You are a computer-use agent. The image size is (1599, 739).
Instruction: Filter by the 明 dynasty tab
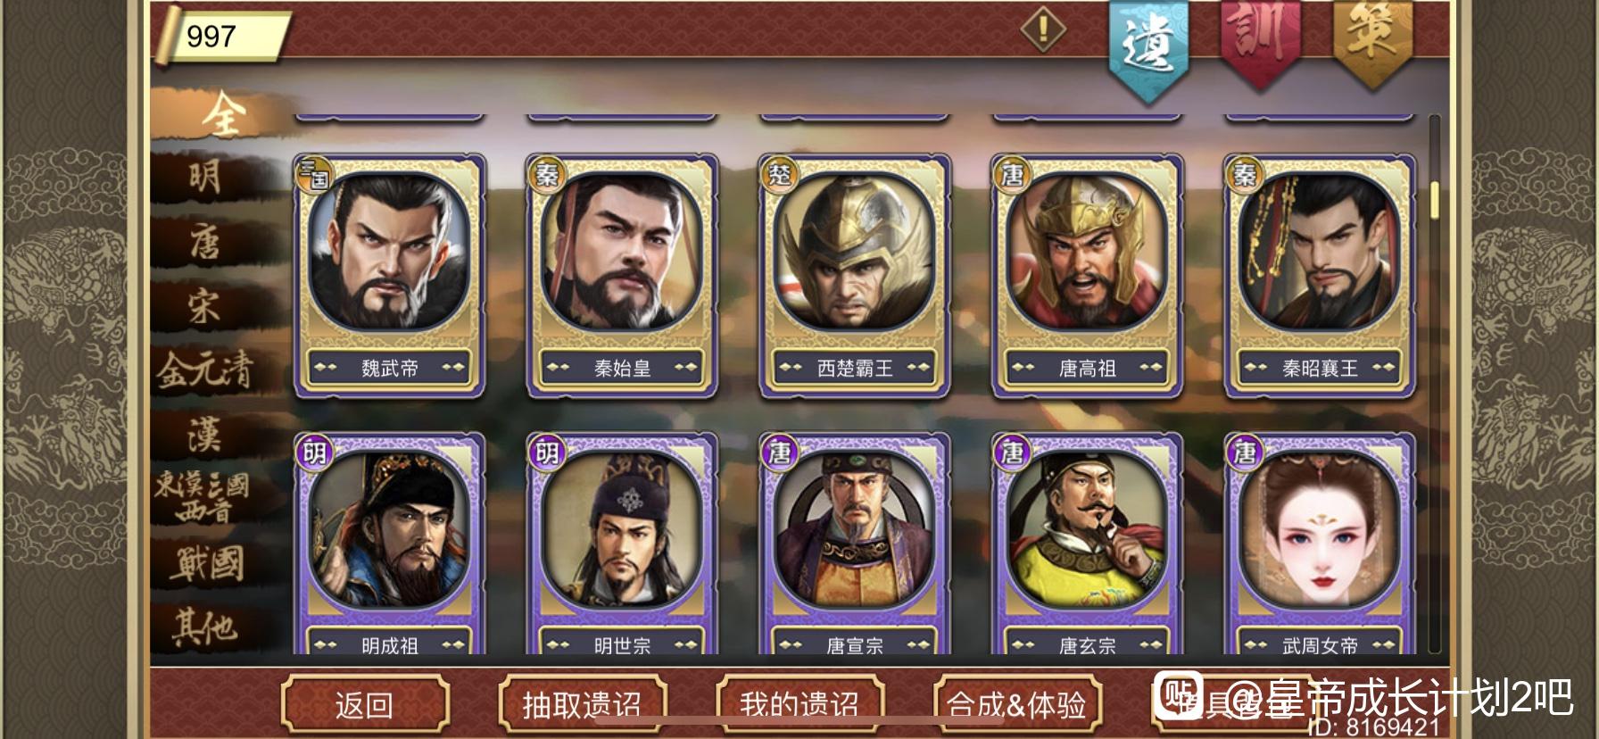[205, 176]
